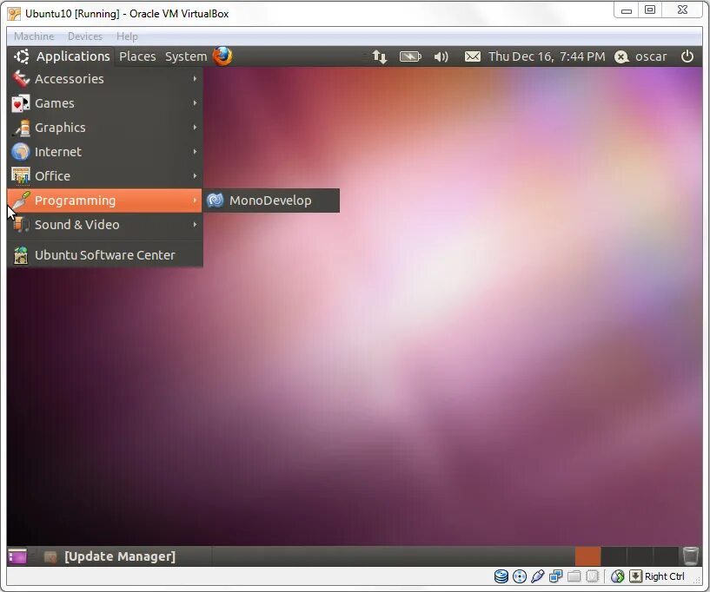Click the VirtualBox virtualization status icon
This screenshot has width=710, height=592.
592,576
